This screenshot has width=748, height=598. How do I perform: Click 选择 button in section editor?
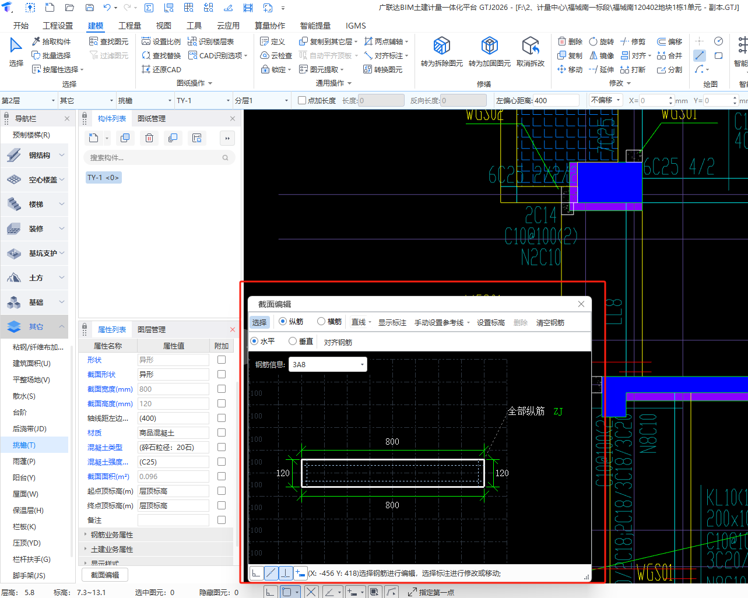point(259,322)
